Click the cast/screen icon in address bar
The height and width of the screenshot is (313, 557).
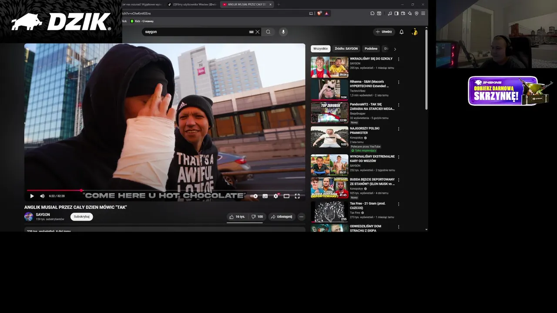click(x=311, y=13)
